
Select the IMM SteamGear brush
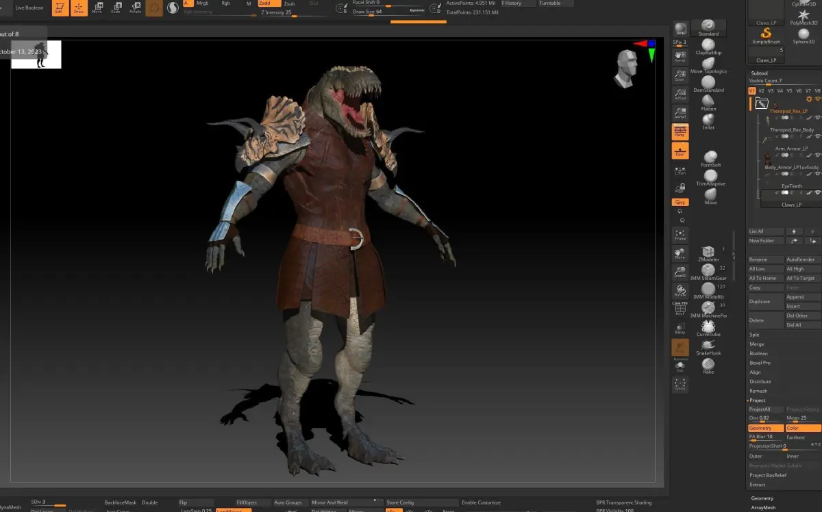pyautogui.click(x=708, y=273)
